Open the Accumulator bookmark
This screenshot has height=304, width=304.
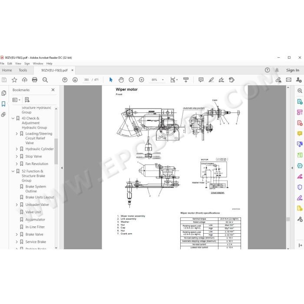point(35,219)
